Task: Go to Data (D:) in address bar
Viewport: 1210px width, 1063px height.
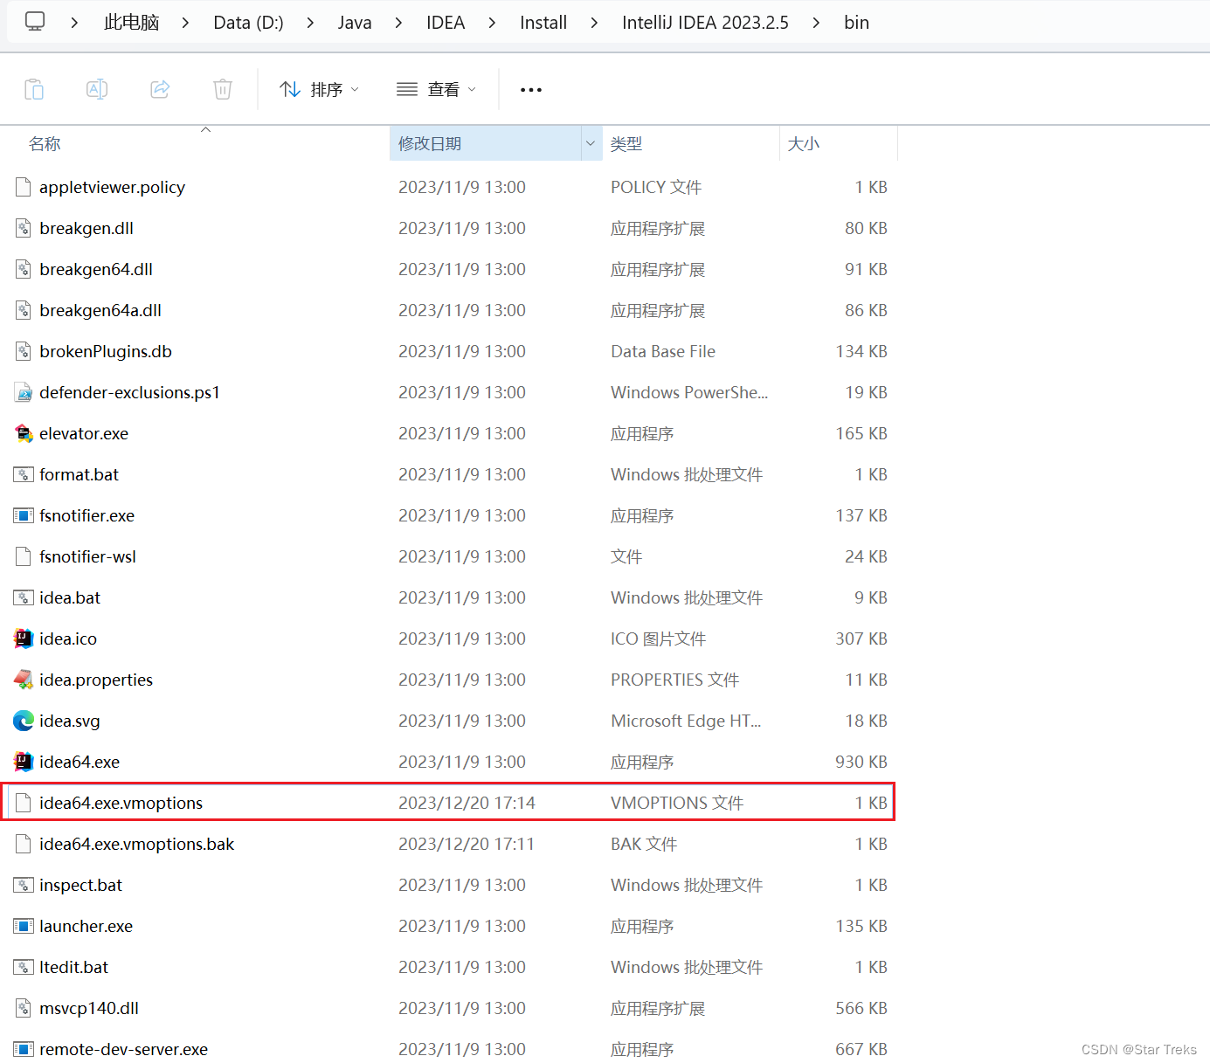Action: coord(248,22)
